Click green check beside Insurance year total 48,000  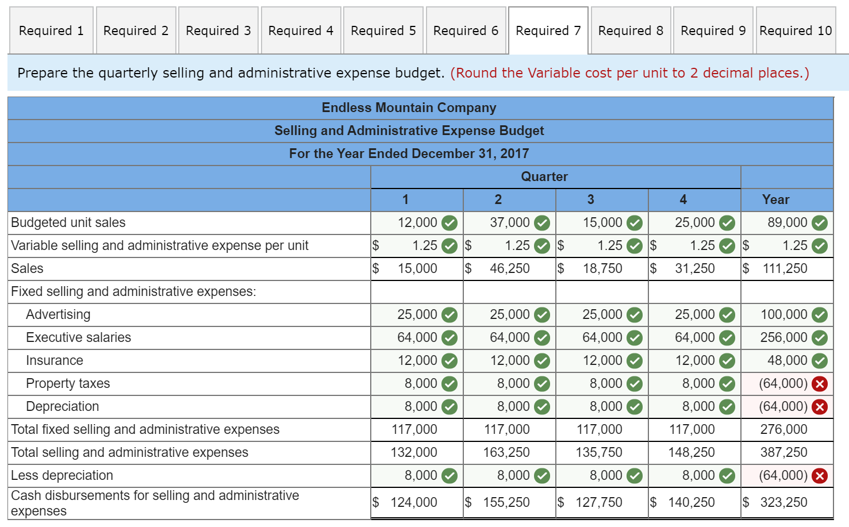click(x=820, y=361)
